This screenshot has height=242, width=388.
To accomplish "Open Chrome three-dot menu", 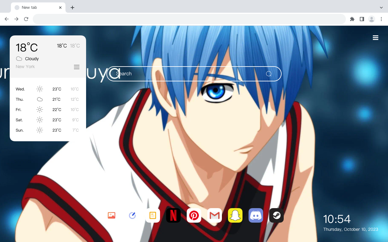I will click(382, 19).
